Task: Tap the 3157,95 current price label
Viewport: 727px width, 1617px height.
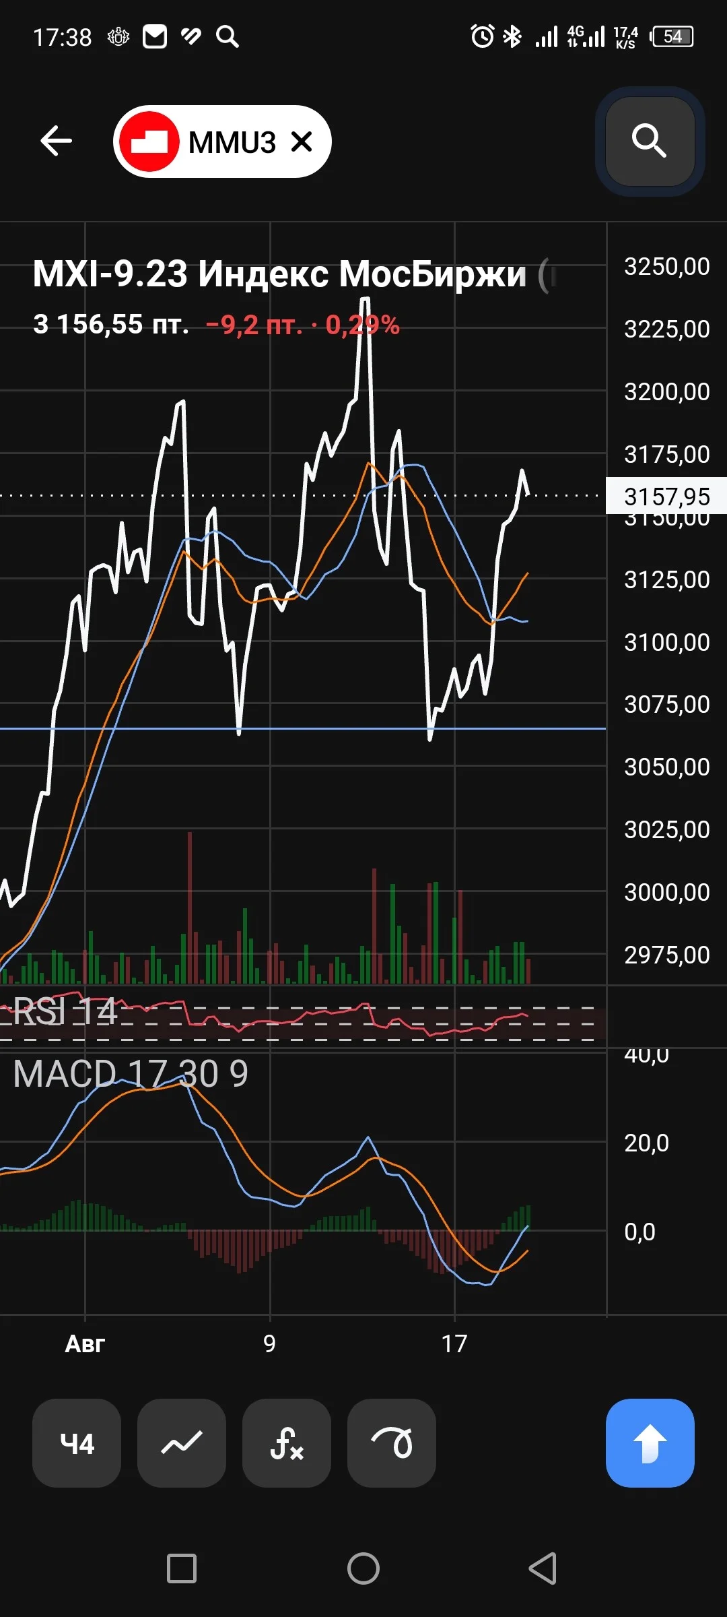Action: point(666,497)
